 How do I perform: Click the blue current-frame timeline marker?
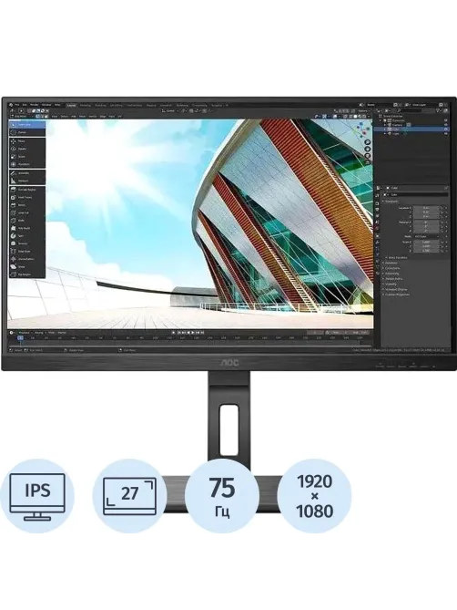click(x=20, y=338)
